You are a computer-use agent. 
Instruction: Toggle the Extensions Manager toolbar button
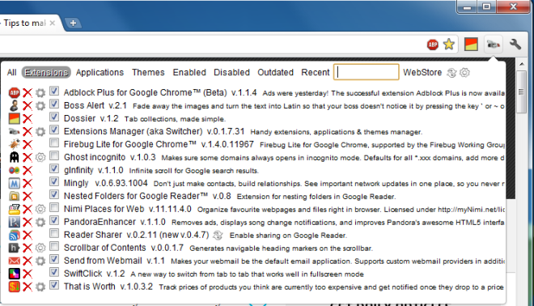pos(493,45)
